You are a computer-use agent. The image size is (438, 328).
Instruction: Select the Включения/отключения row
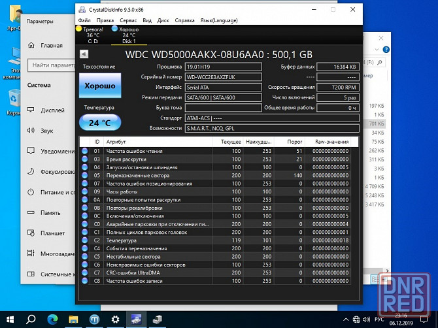point(215,216)
